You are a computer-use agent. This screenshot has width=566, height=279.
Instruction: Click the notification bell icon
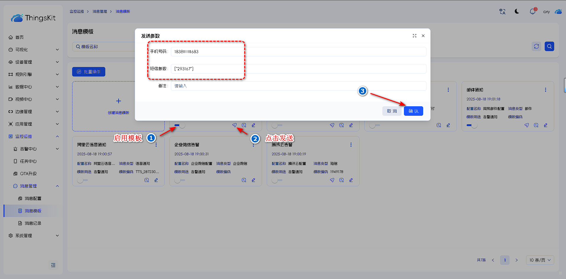click(x=532, y=12)
